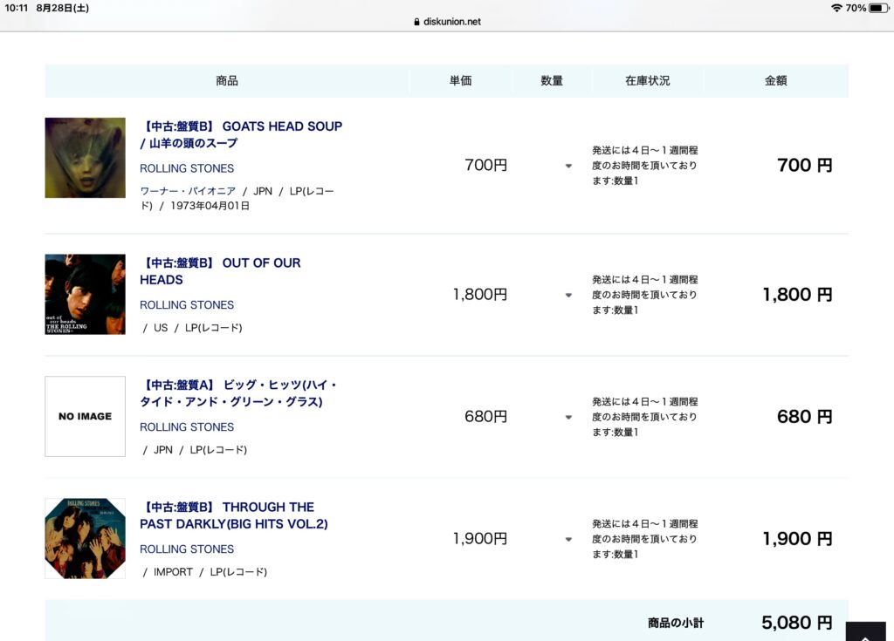This screenshot has height=641, width=894.
Task: Tap the 在庫状況 column header
Action: click(648, 81)
